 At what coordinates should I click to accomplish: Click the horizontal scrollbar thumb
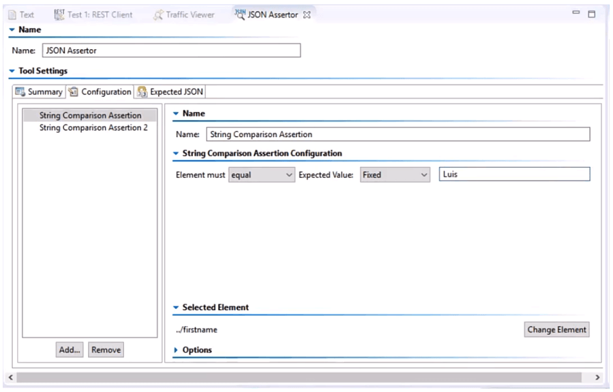299,377
